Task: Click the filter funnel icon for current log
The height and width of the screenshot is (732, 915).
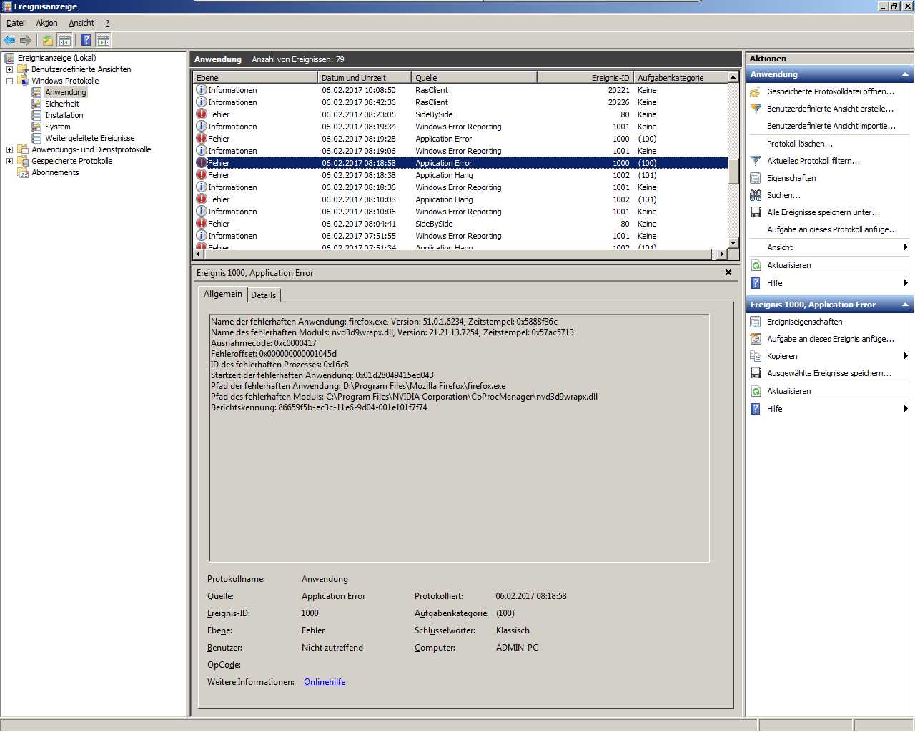Action: click(x=756, y=161)
